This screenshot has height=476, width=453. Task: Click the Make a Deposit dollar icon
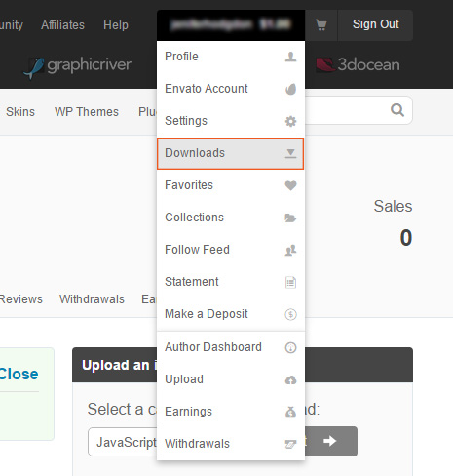pos(290,314)
